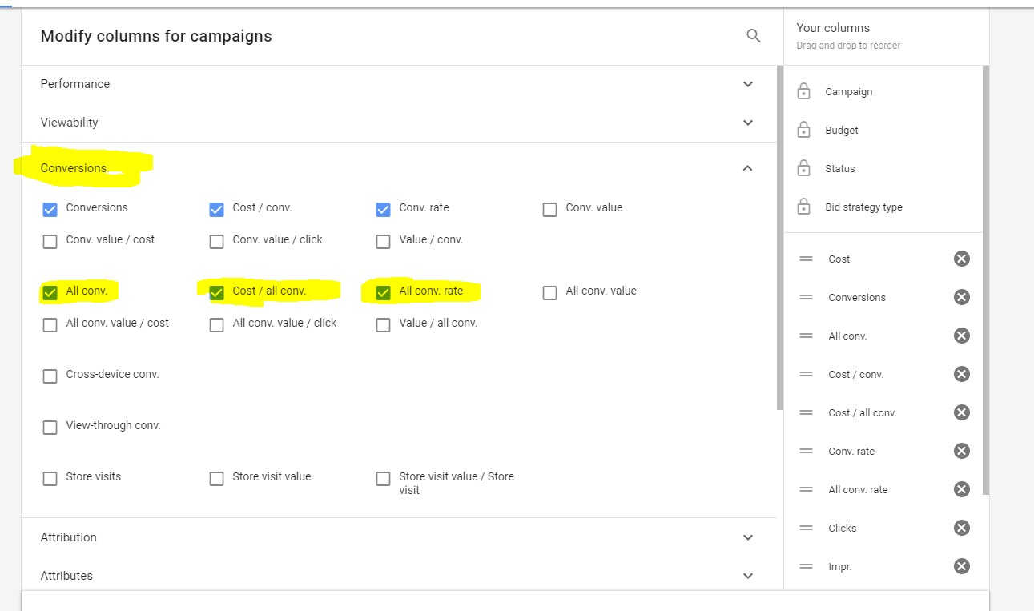Check the Store visits checkbox
This screenshot has width=1034, height=611.
coord(50,478)
